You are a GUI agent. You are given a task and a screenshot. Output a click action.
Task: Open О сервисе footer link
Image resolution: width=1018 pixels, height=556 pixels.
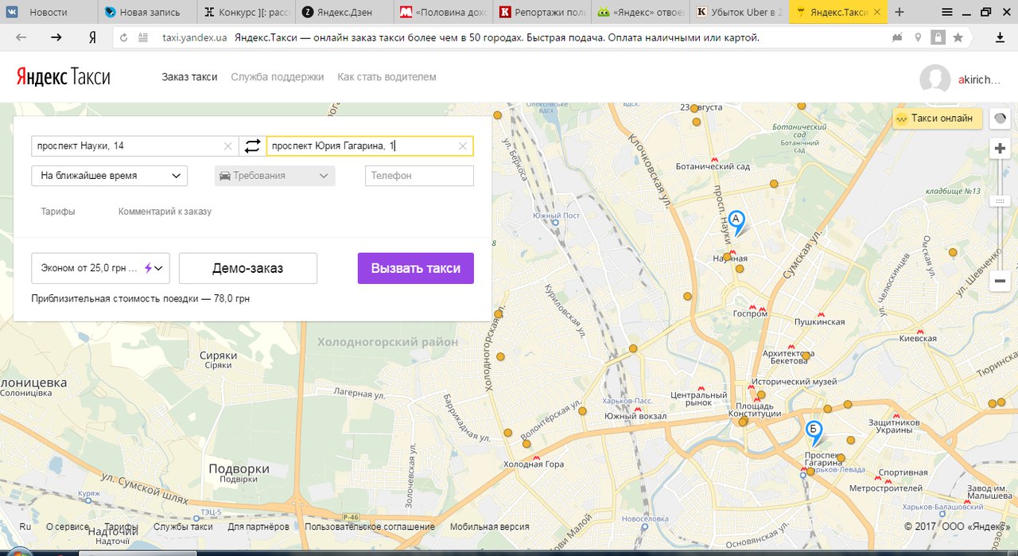(68, 527)
